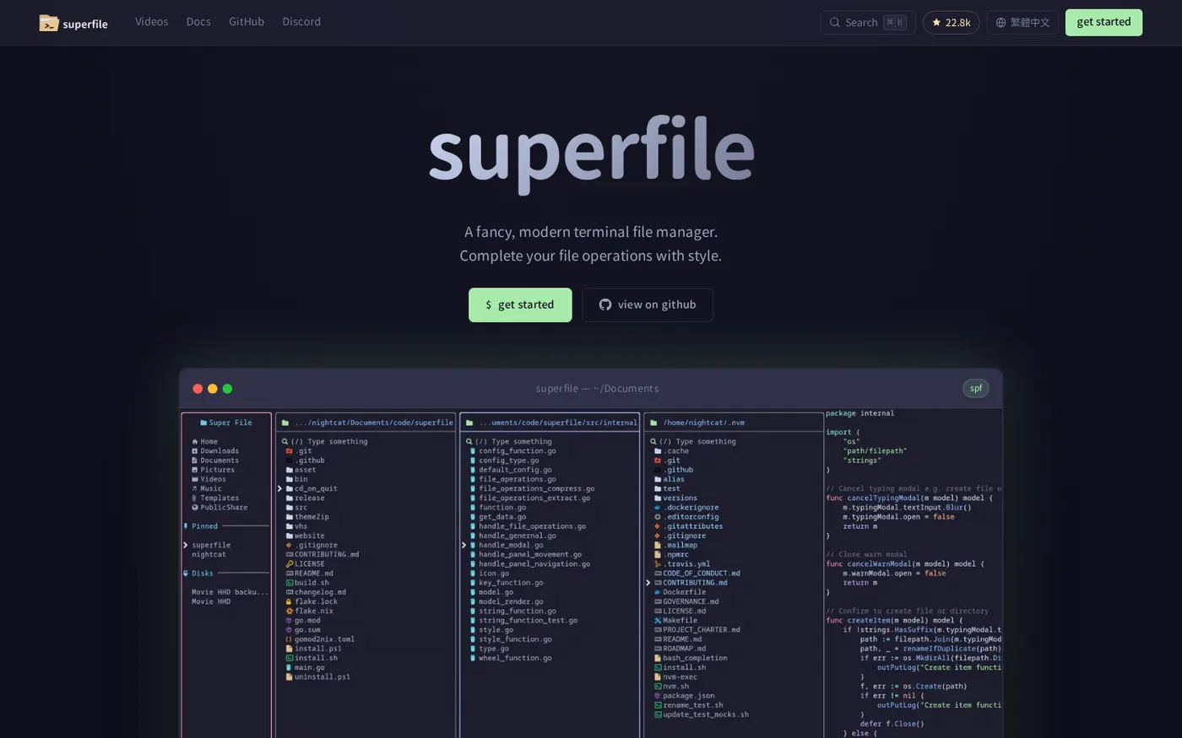The height and width of the screenshot is (738, 1182).
Task: Click the Pinned section pin icon
Action: click(186, 526)
